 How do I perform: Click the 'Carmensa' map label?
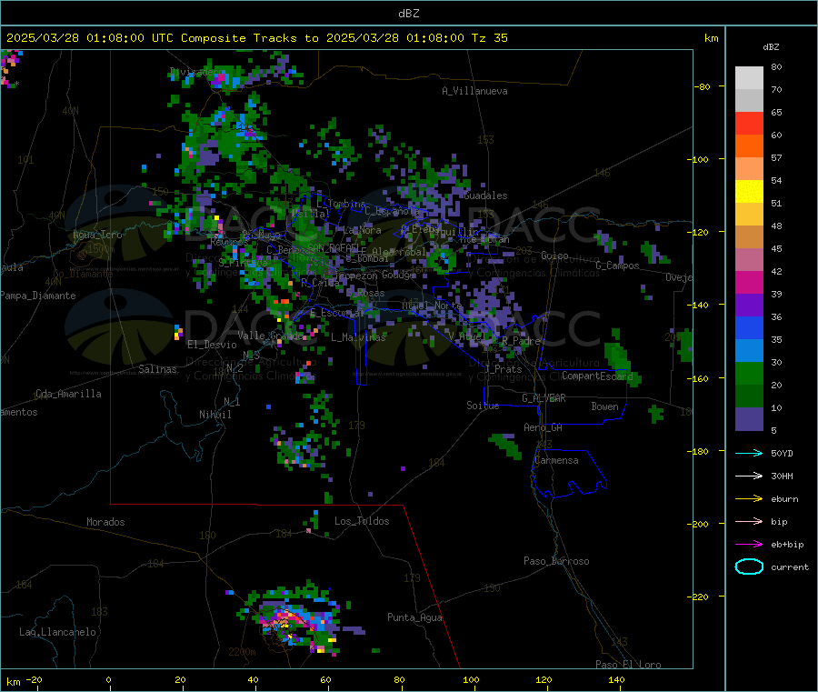click(556, 460)
